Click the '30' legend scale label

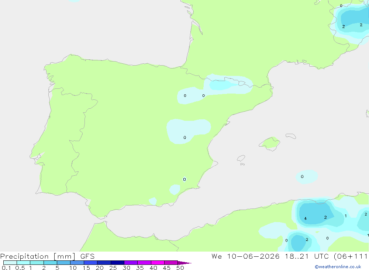coord(126,268)
